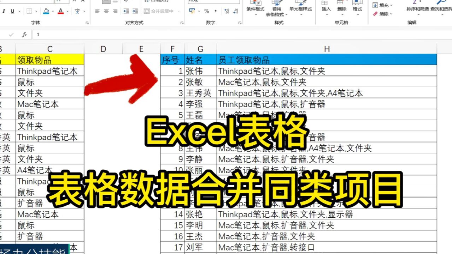Select the 员工领取物品 header cell
This screenshot has height=254, width=452.
point(327,60)
